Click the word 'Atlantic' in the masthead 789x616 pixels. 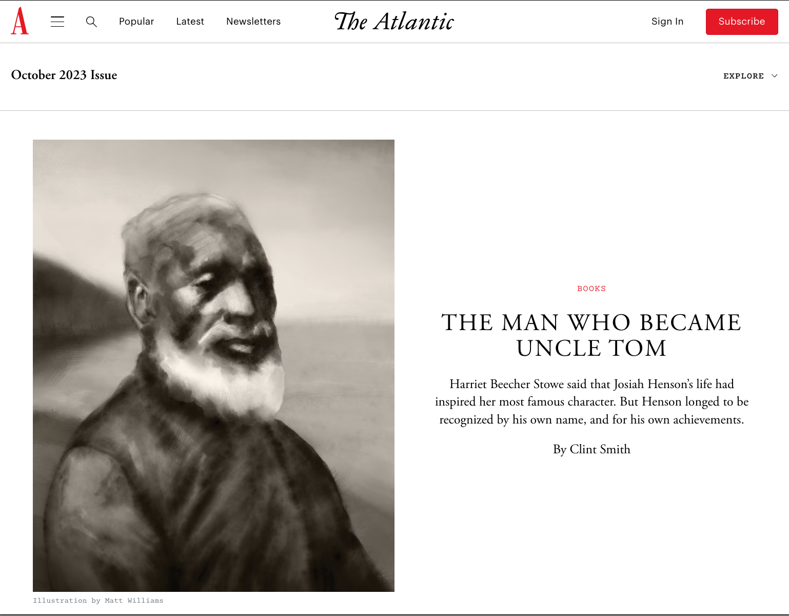[414, 22]
